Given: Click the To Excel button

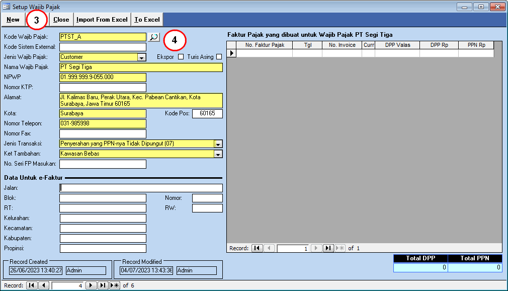Looking at the screenshot, I should tap(147, 20).
